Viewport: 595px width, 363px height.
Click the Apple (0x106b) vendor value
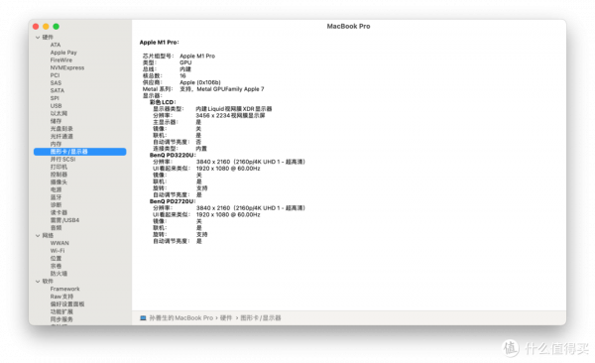coord(200,82)
